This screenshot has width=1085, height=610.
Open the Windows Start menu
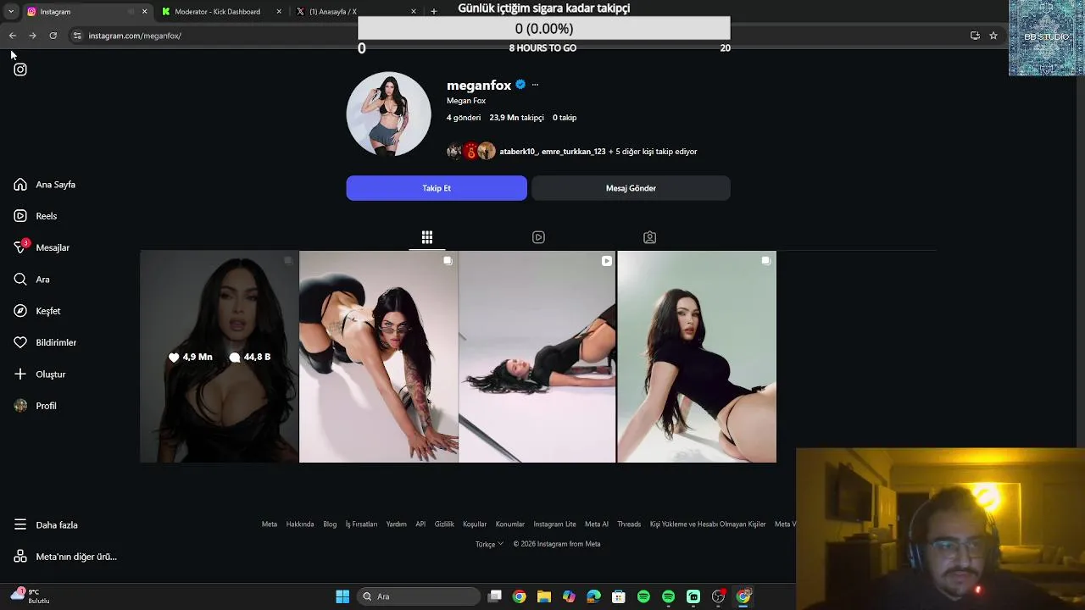(x=342, y=596)
